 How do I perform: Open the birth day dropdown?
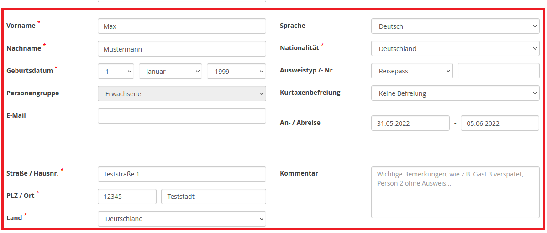[116, 71]
